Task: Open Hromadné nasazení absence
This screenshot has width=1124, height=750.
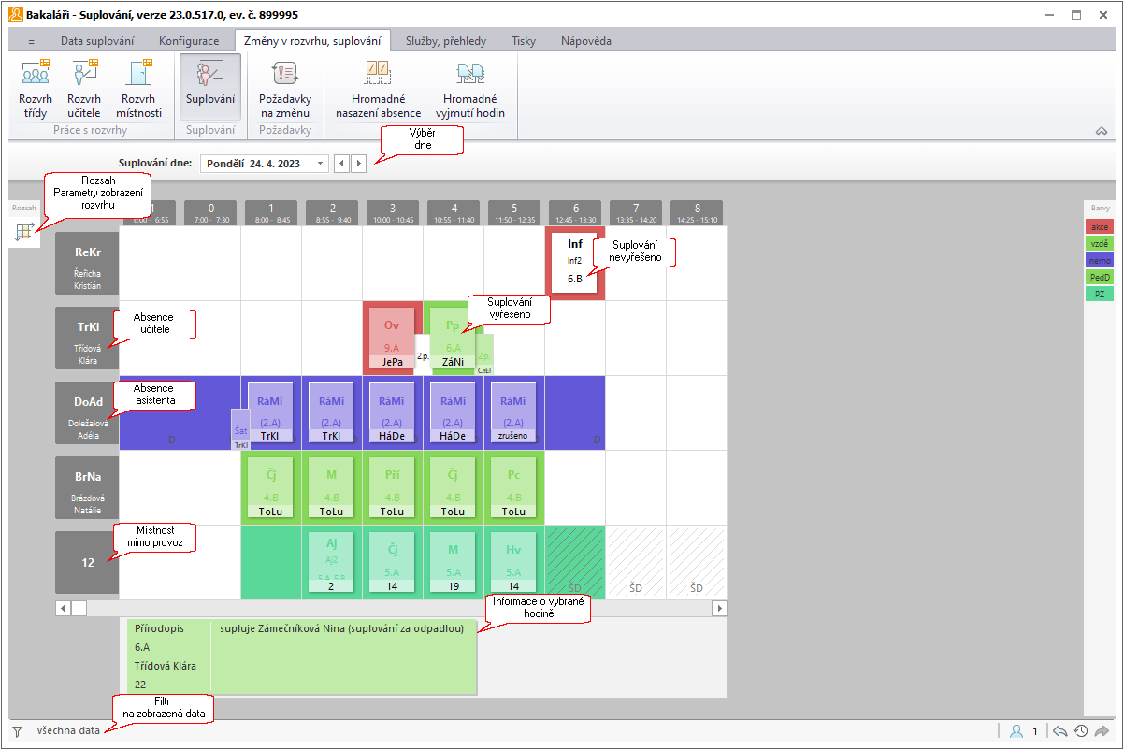Action: coord(378,88)
